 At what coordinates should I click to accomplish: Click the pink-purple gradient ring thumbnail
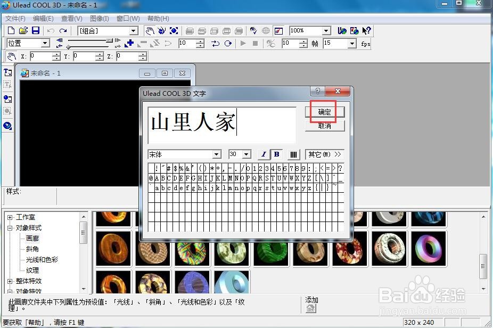coord(429,249)
